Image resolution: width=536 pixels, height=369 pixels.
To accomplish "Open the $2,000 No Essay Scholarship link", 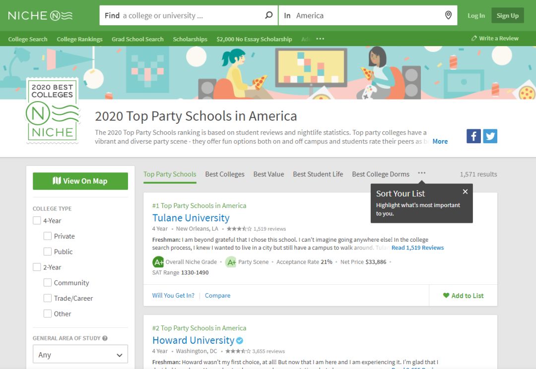I will point(254,39).
